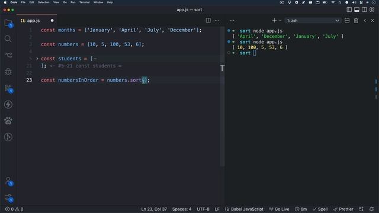Viewport: 379px width, 213px height.
Task: Show errors and warnings in status bar
Action: tap(14, 209)
